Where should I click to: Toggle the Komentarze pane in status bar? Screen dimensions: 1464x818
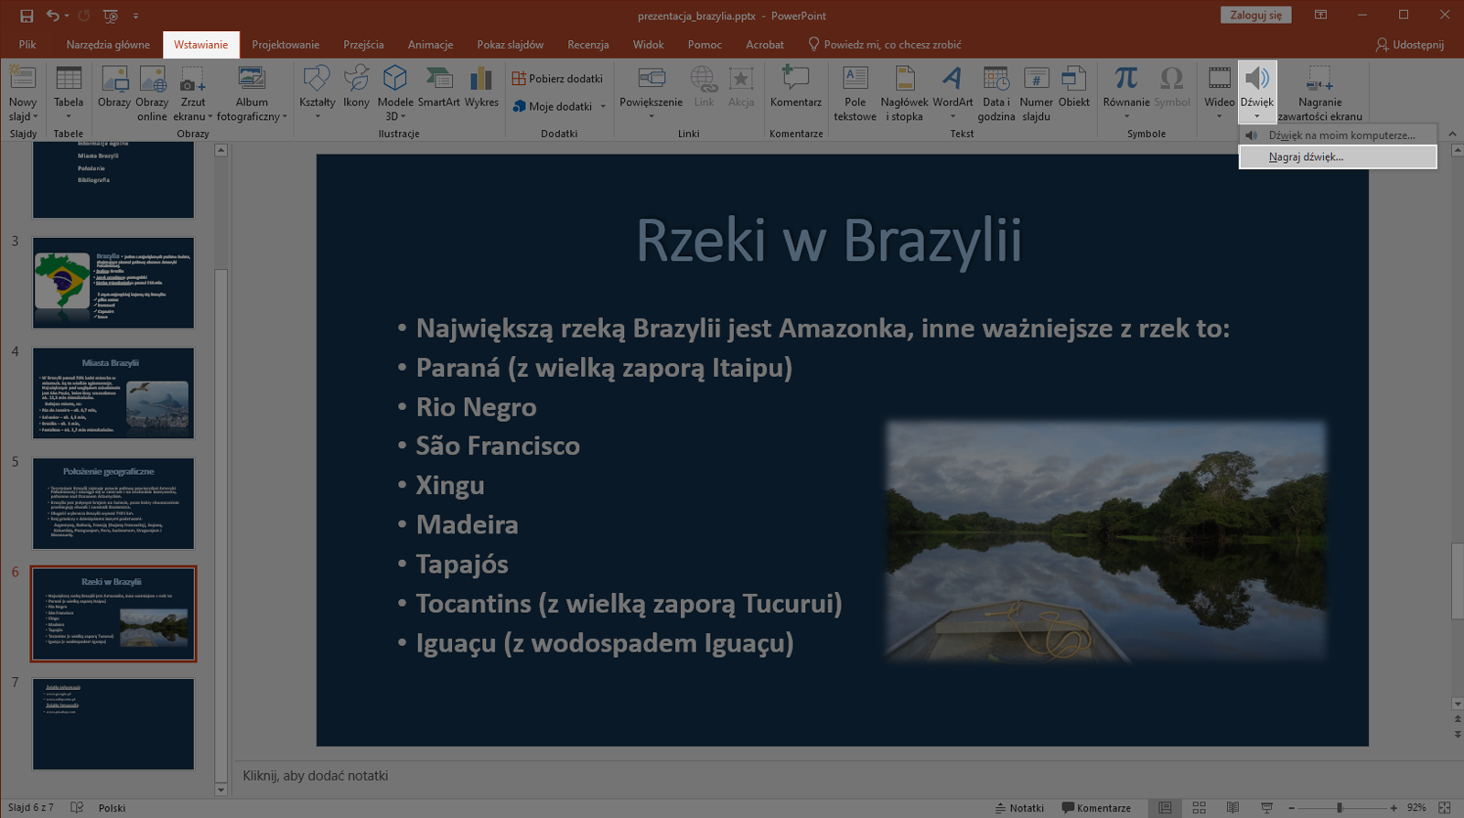1096,808
